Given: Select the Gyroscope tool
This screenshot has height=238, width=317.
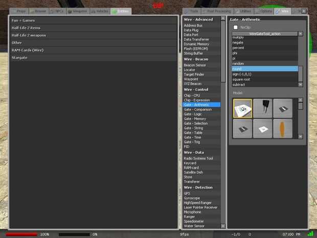Looking at the screenshot, I should pos(201,198).
